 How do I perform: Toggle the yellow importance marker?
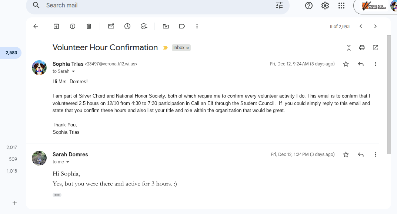(166, 48)
